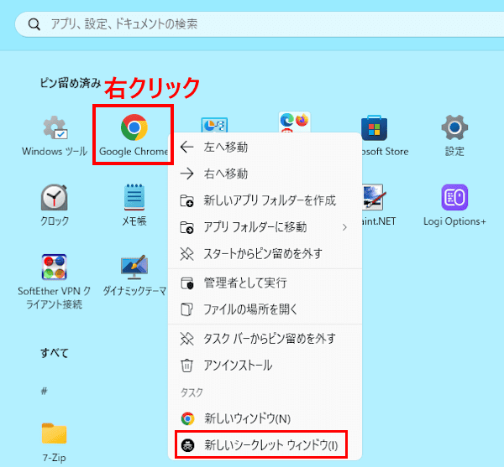504x467 pixels.
Task: Open 設定 gear icon
Action: (454, 136)
